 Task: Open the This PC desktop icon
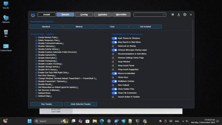pyautogui.click(x=6, y=5)
